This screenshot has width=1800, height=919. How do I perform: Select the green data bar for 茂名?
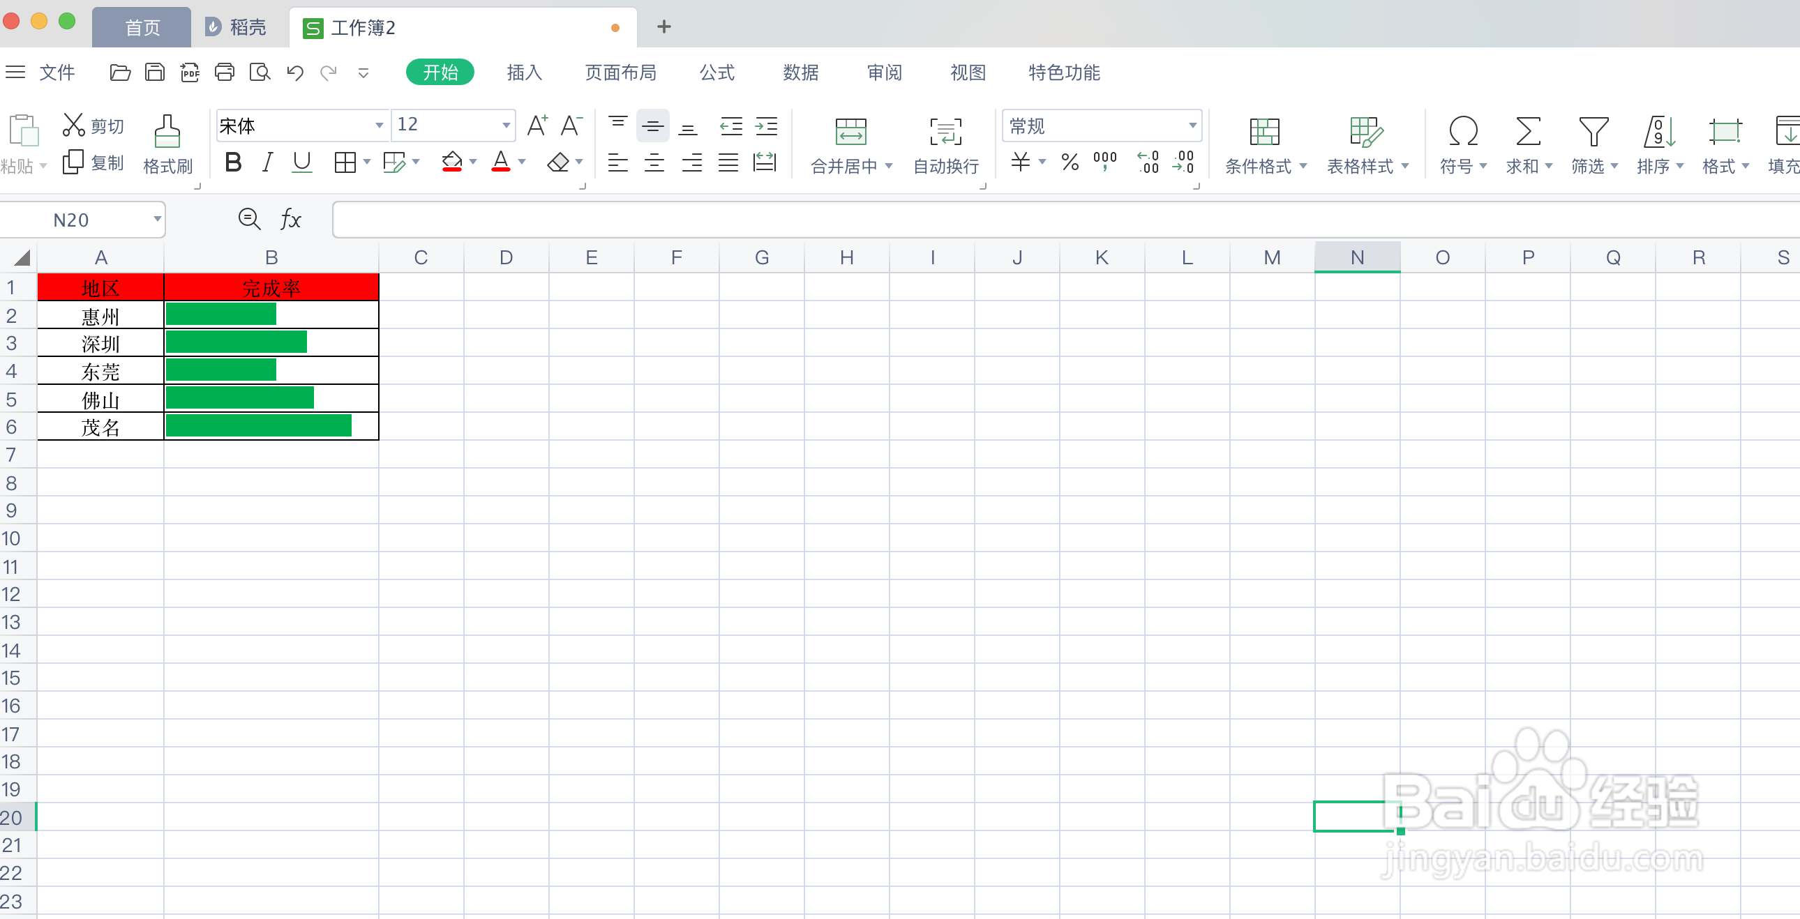point(259,426)
